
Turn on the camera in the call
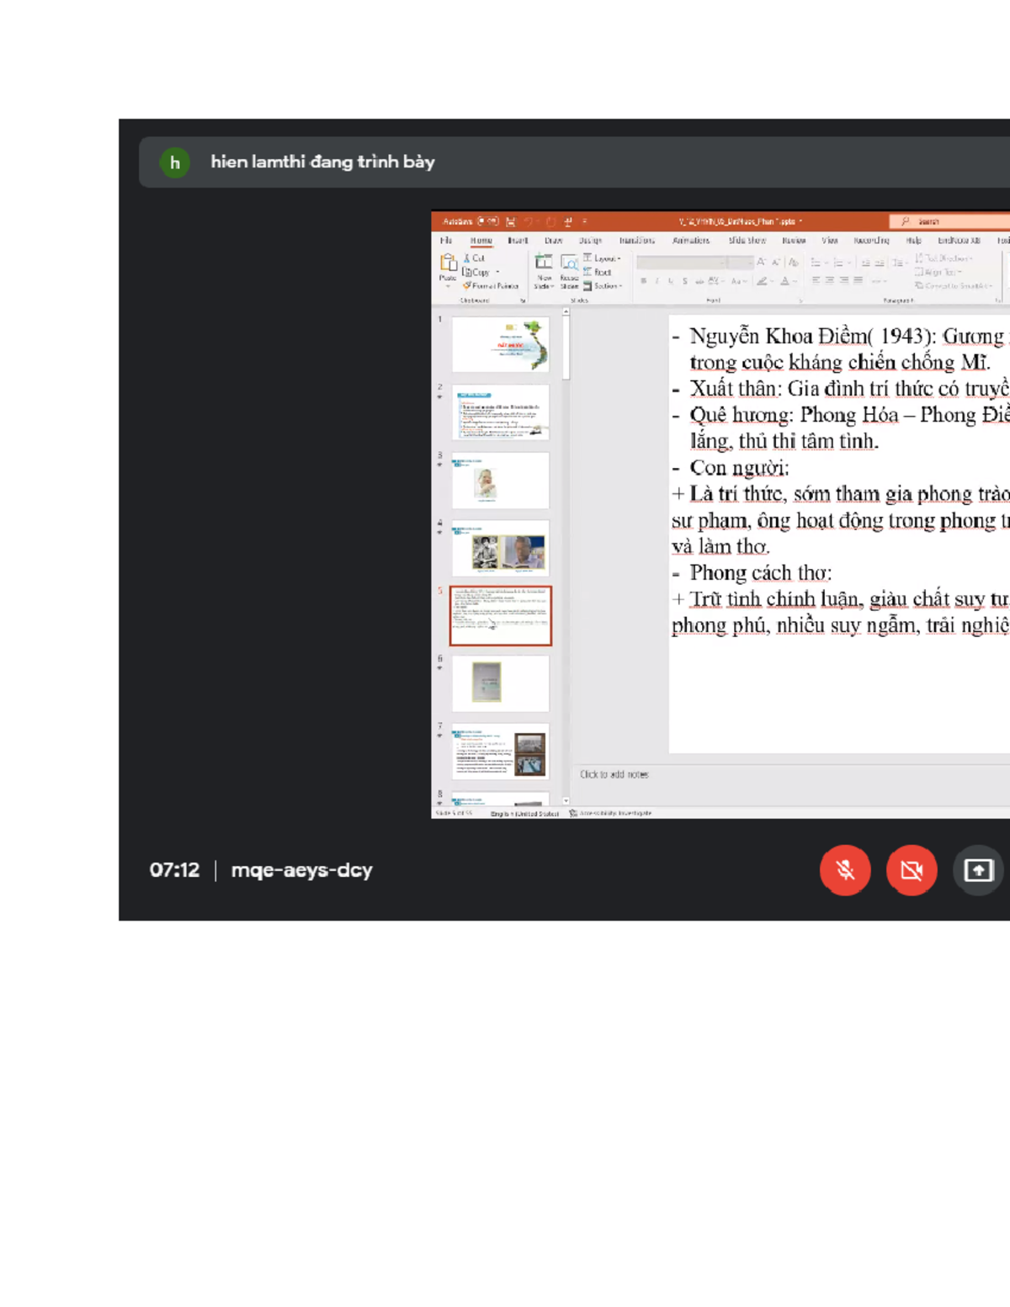[911, 870]
